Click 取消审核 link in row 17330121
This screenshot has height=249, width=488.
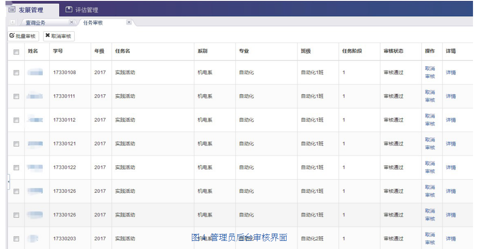[430, 144]
